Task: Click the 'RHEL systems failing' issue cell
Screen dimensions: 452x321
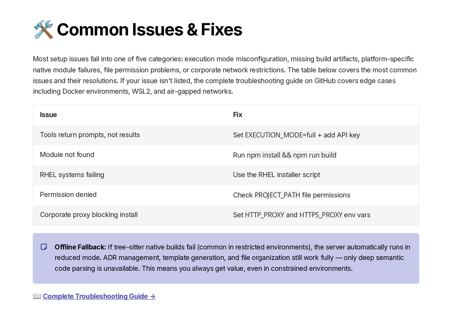Action: 130,175
